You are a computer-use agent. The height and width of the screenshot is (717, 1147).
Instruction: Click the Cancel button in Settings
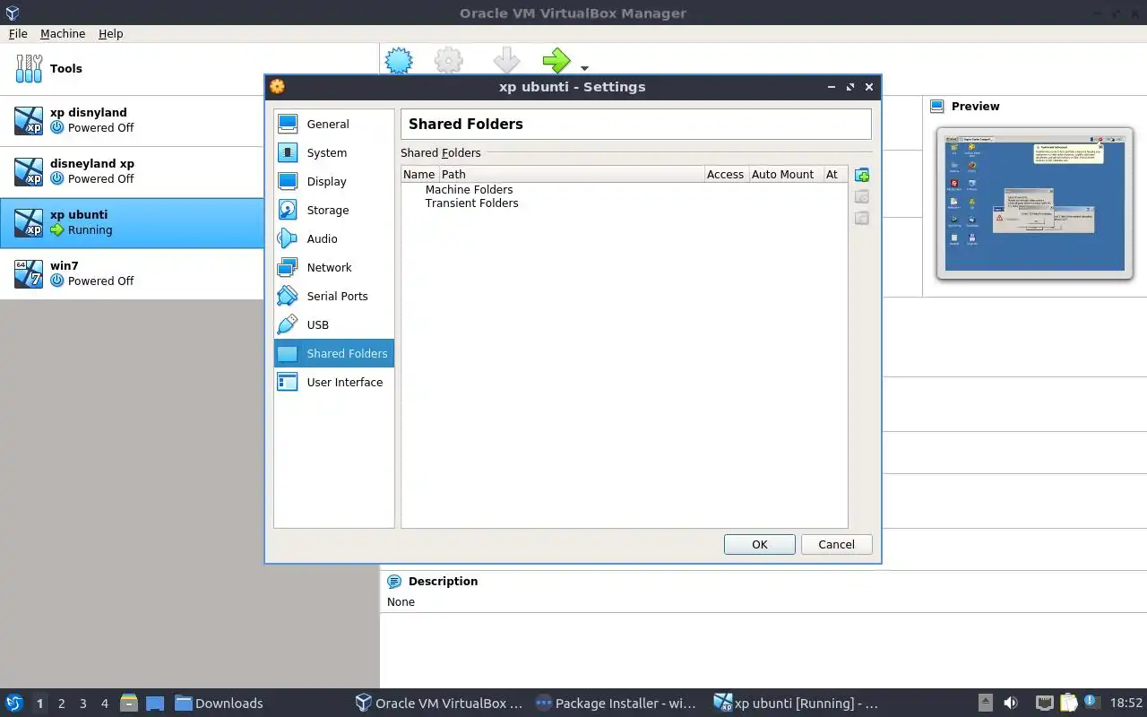coord(836,544)
